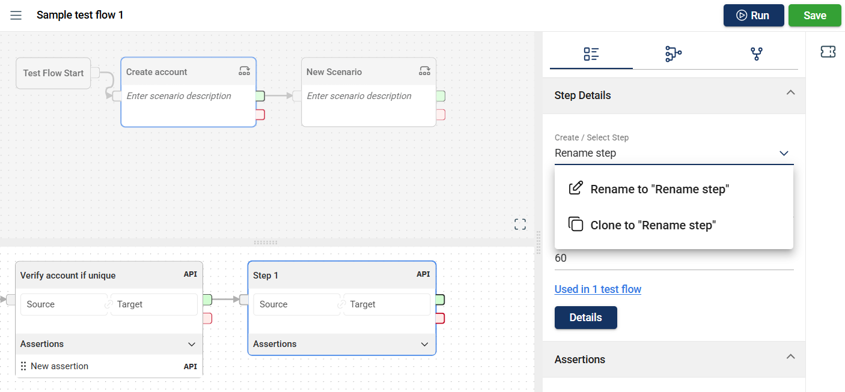The width and height of the screenshot is (845, 392).
Task: Click the link icon between Source and Target in Step 1
Action: (x=341, y=304)
